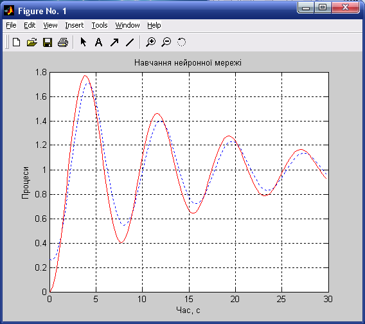Image resolution: width=365 pixels, height=324 pixels.
Task: Open the Help menu
Action: pos(154,25)
